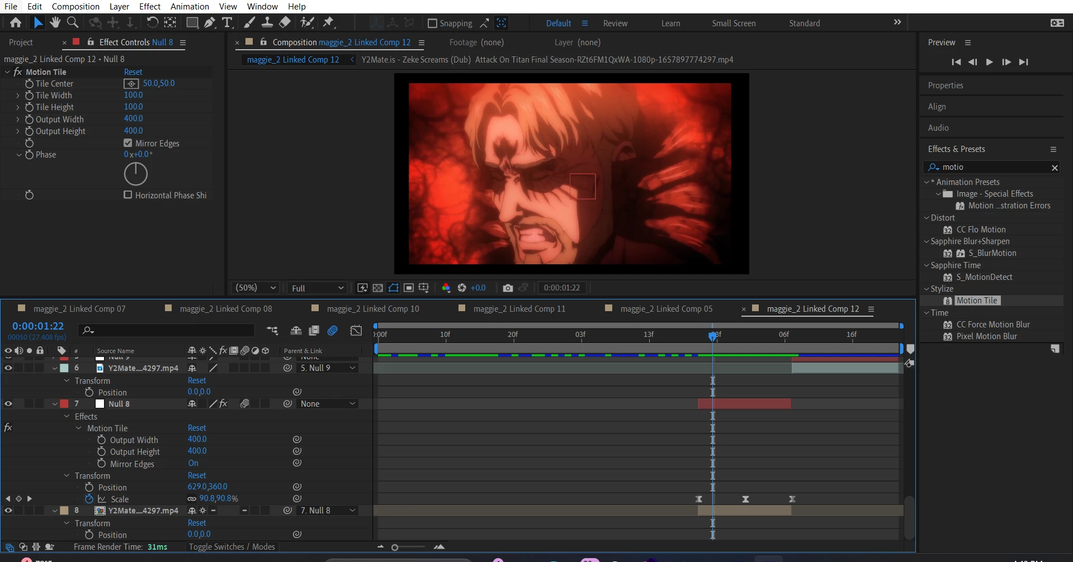The height and width of the screenshot is (562, 1073).
Task: Hide layer 8 Y2Mate video eye icon
Action: pyautogui.click(x=8, y=511)
